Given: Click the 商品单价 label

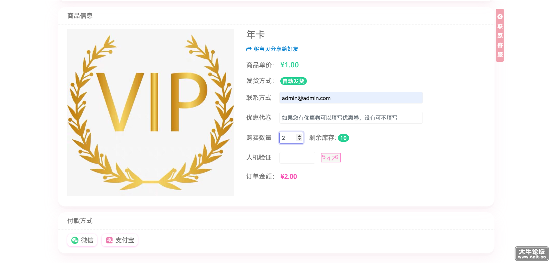Looking at the screenshot, I should pyautogui.click(x=260, y=65).
